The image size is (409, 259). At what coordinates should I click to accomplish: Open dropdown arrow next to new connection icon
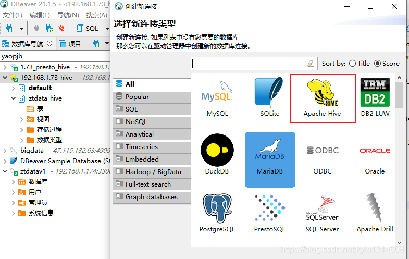pyautogui.click(x=22, y=29)
